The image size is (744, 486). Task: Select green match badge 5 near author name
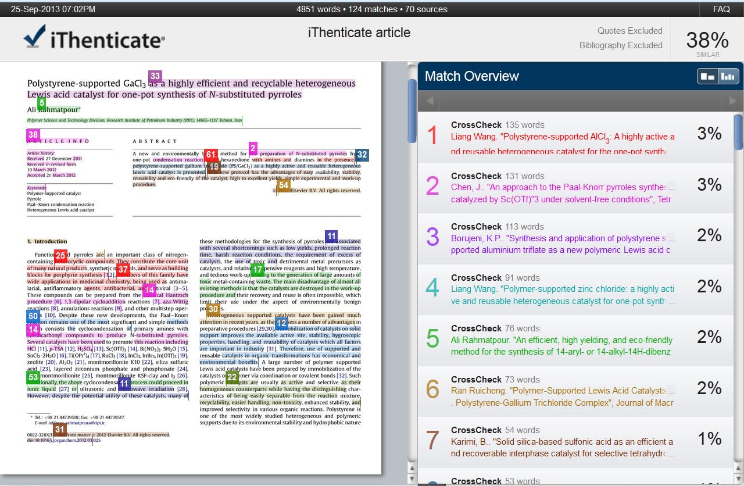pos(41,103)
